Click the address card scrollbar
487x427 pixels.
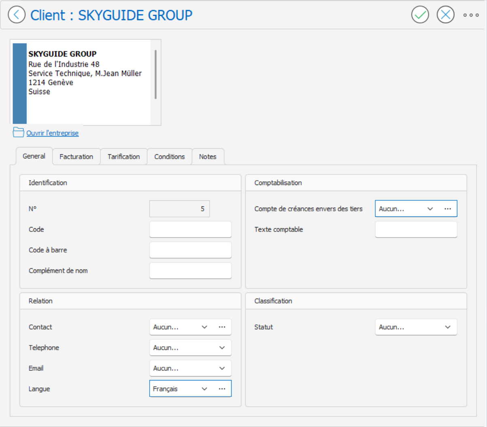pyautogui.click(x=155, y=74)
